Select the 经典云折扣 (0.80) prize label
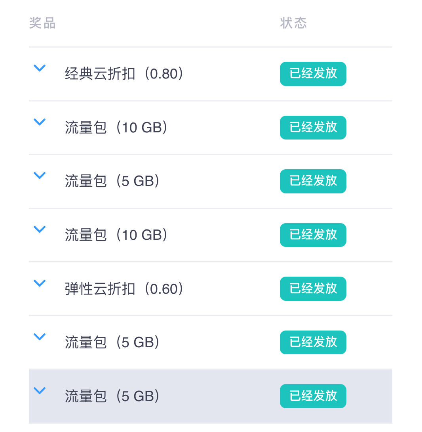This screenshot has height=432, width=422. (x=124, y=74)
